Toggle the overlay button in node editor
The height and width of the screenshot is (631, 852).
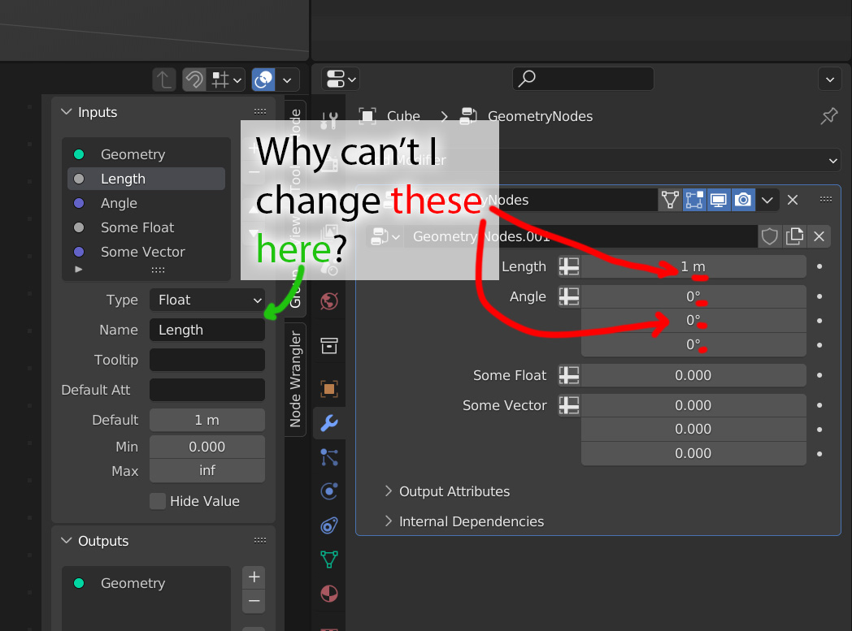point(263,80)
